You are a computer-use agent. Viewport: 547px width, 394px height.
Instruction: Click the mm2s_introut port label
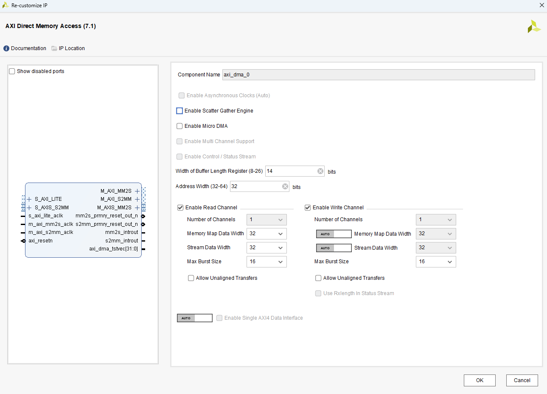pos(122,232)
